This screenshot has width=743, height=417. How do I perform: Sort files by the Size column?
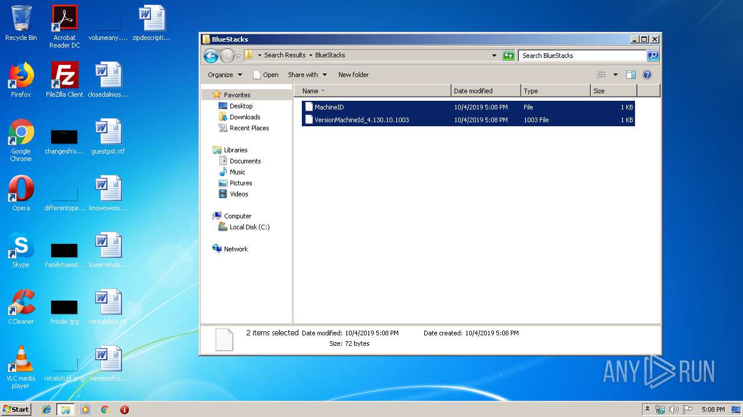click(x=614, y=91)
